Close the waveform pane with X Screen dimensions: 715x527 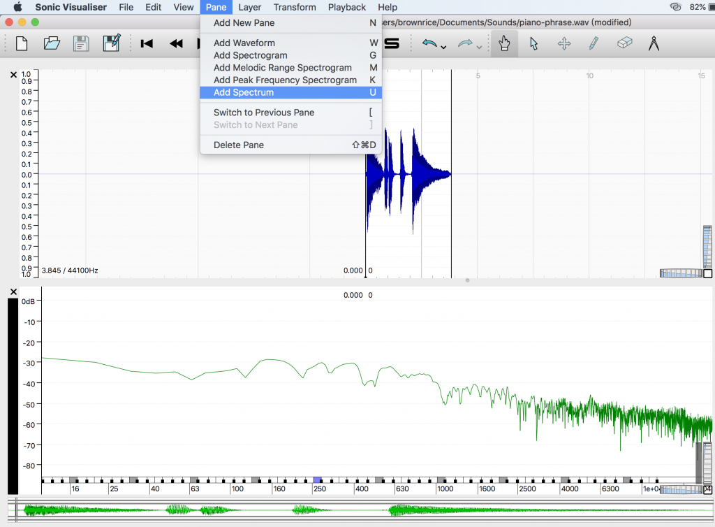(x=13, y=75)
